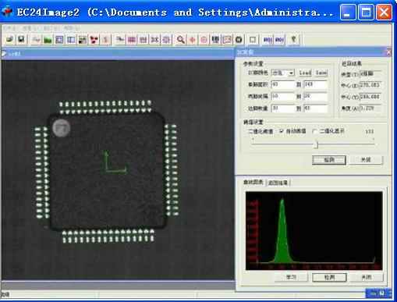Viewport: 397px width, 302px height.
Task: Open the green histogram tool
Action: pos(48,40)
